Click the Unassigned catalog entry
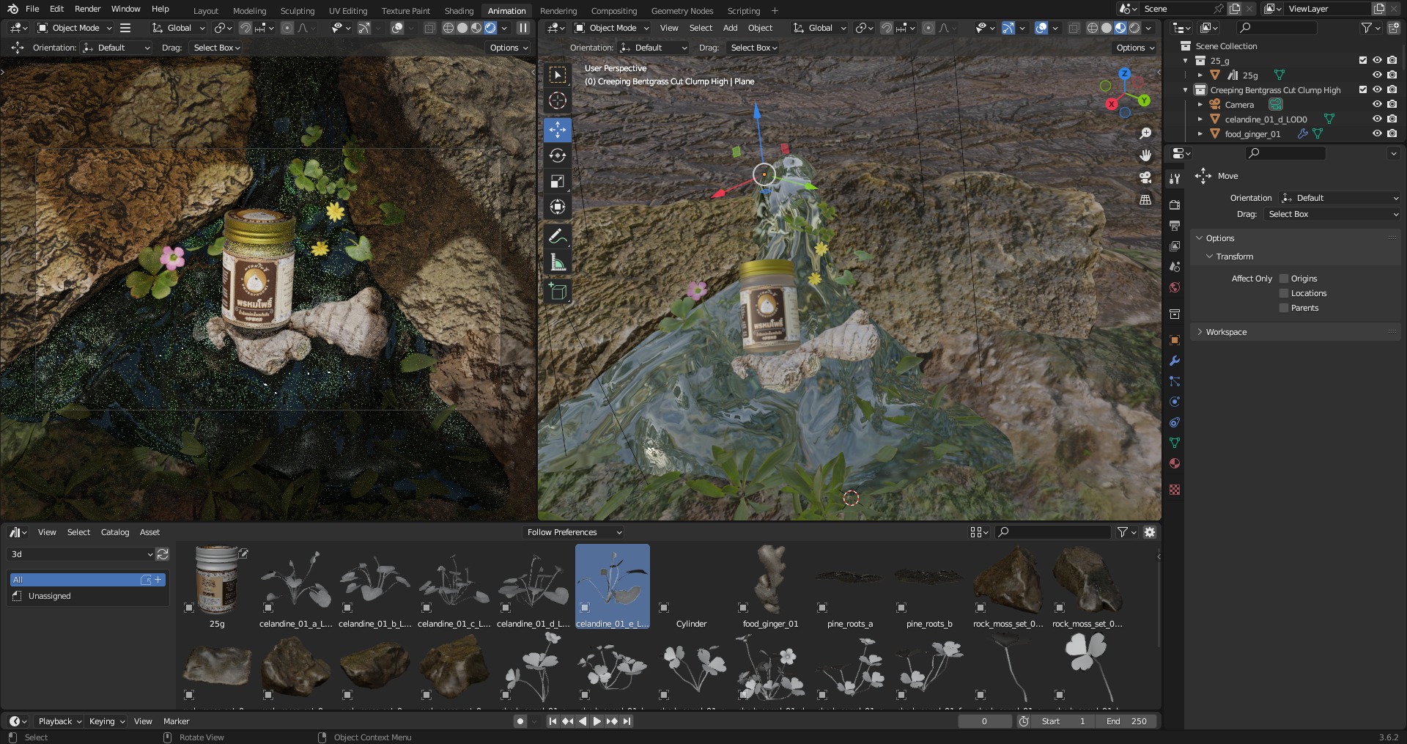Viewport: 1407px width, 744px height. coord(50,596)
